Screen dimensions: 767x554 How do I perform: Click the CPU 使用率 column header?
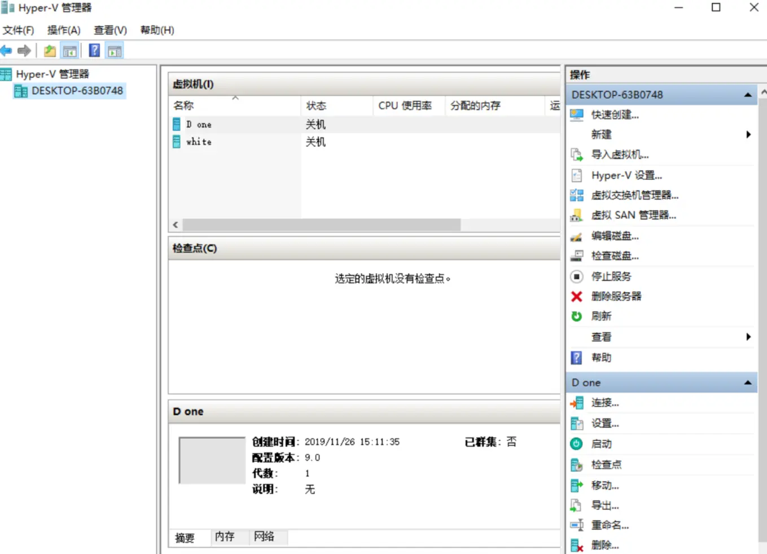point(409,105)
